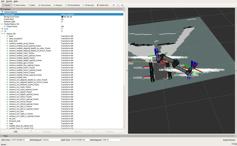This screenshot has height=146, width=237.
Task: Click the Grid display icon
Action: (2, 29)
